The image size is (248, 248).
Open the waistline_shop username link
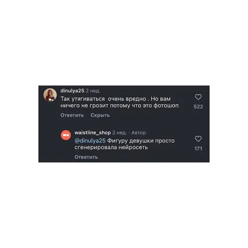pos(93,132)
